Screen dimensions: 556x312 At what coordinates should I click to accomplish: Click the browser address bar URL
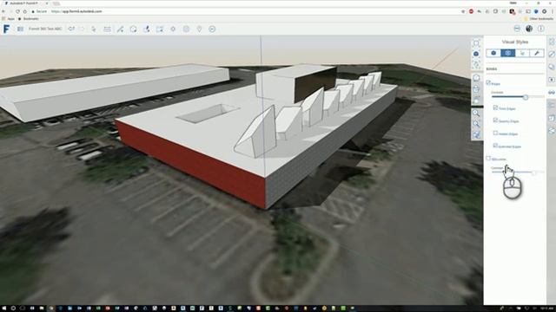[76, 11]
